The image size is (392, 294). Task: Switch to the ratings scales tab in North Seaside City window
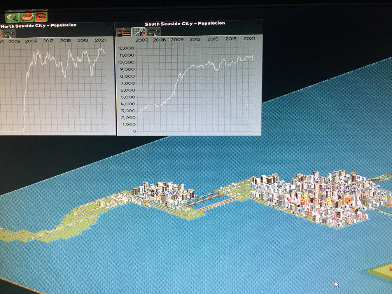(9, 34)
